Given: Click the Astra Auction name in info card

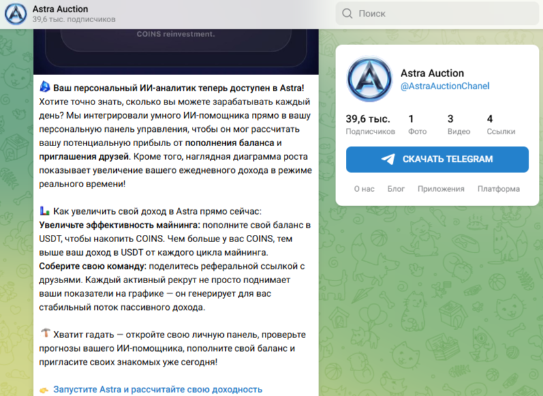Looking at the screenshot, I should [432, 73].
